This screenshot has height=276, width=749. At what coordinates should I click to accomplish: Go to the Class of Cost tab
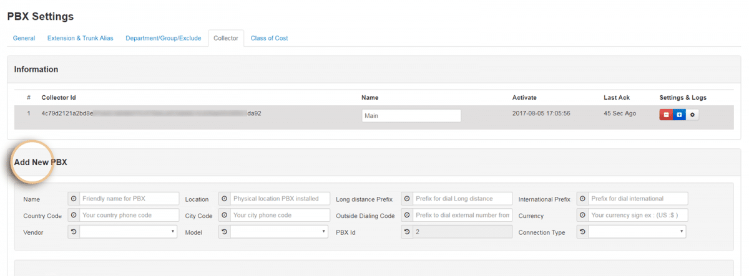pos(269,38)
